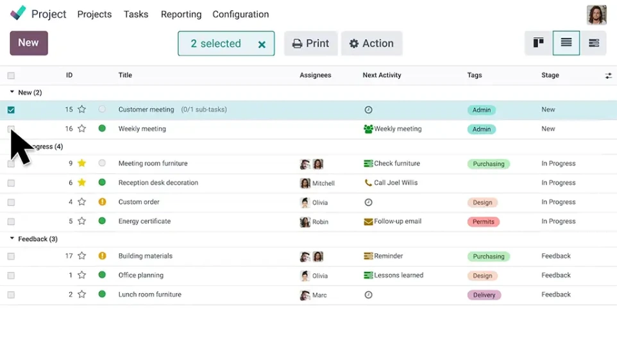Screen dimensions: 617x352
Task: Open the Action dropdown menu
Action: (x=371, y=44)
